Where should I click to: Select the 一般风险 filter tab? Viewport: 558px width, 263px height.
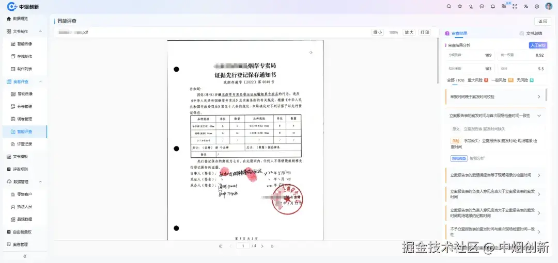[502, 80]
